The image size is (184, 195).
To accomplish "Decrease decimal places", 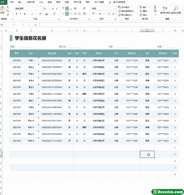I will pos(113,14).
